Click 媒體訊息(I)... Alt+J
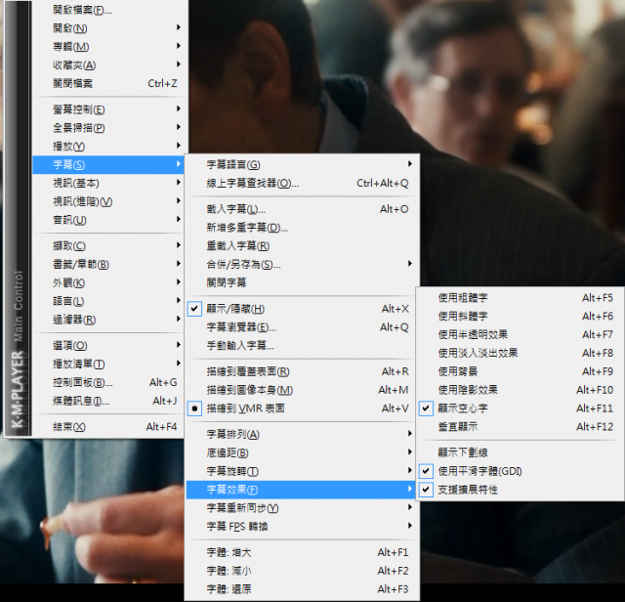Image resolution: width=625 pixels, height=602 pixels. tap(107, 401)
